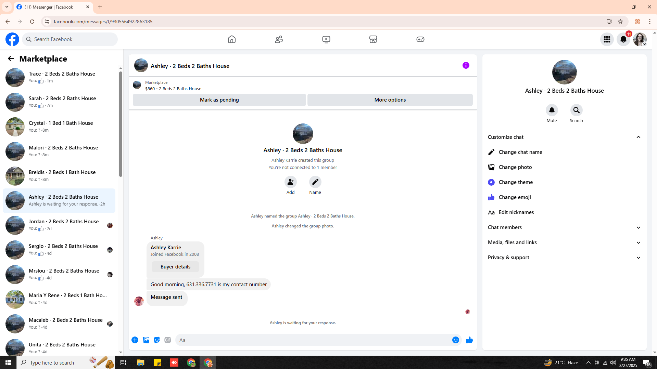Viewport: 657px width, 369px height.
Task: Click the Search Facebook field
Action: click(x=70, y=39)
